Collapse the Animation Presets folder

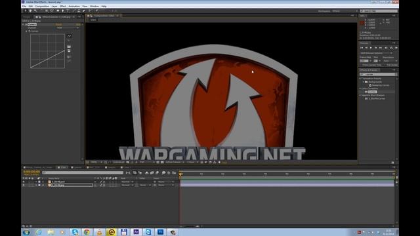(x=360, y=79)
